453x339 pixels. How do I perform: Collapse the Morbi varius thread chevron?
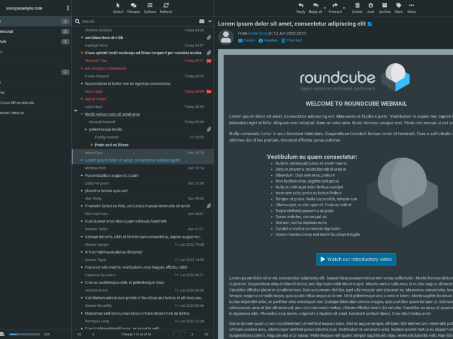pyautogui.click(x=76, y=110)
